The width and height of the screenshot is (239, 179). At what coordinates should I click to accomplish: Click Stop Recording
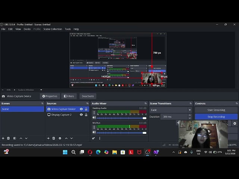(216, 117)
